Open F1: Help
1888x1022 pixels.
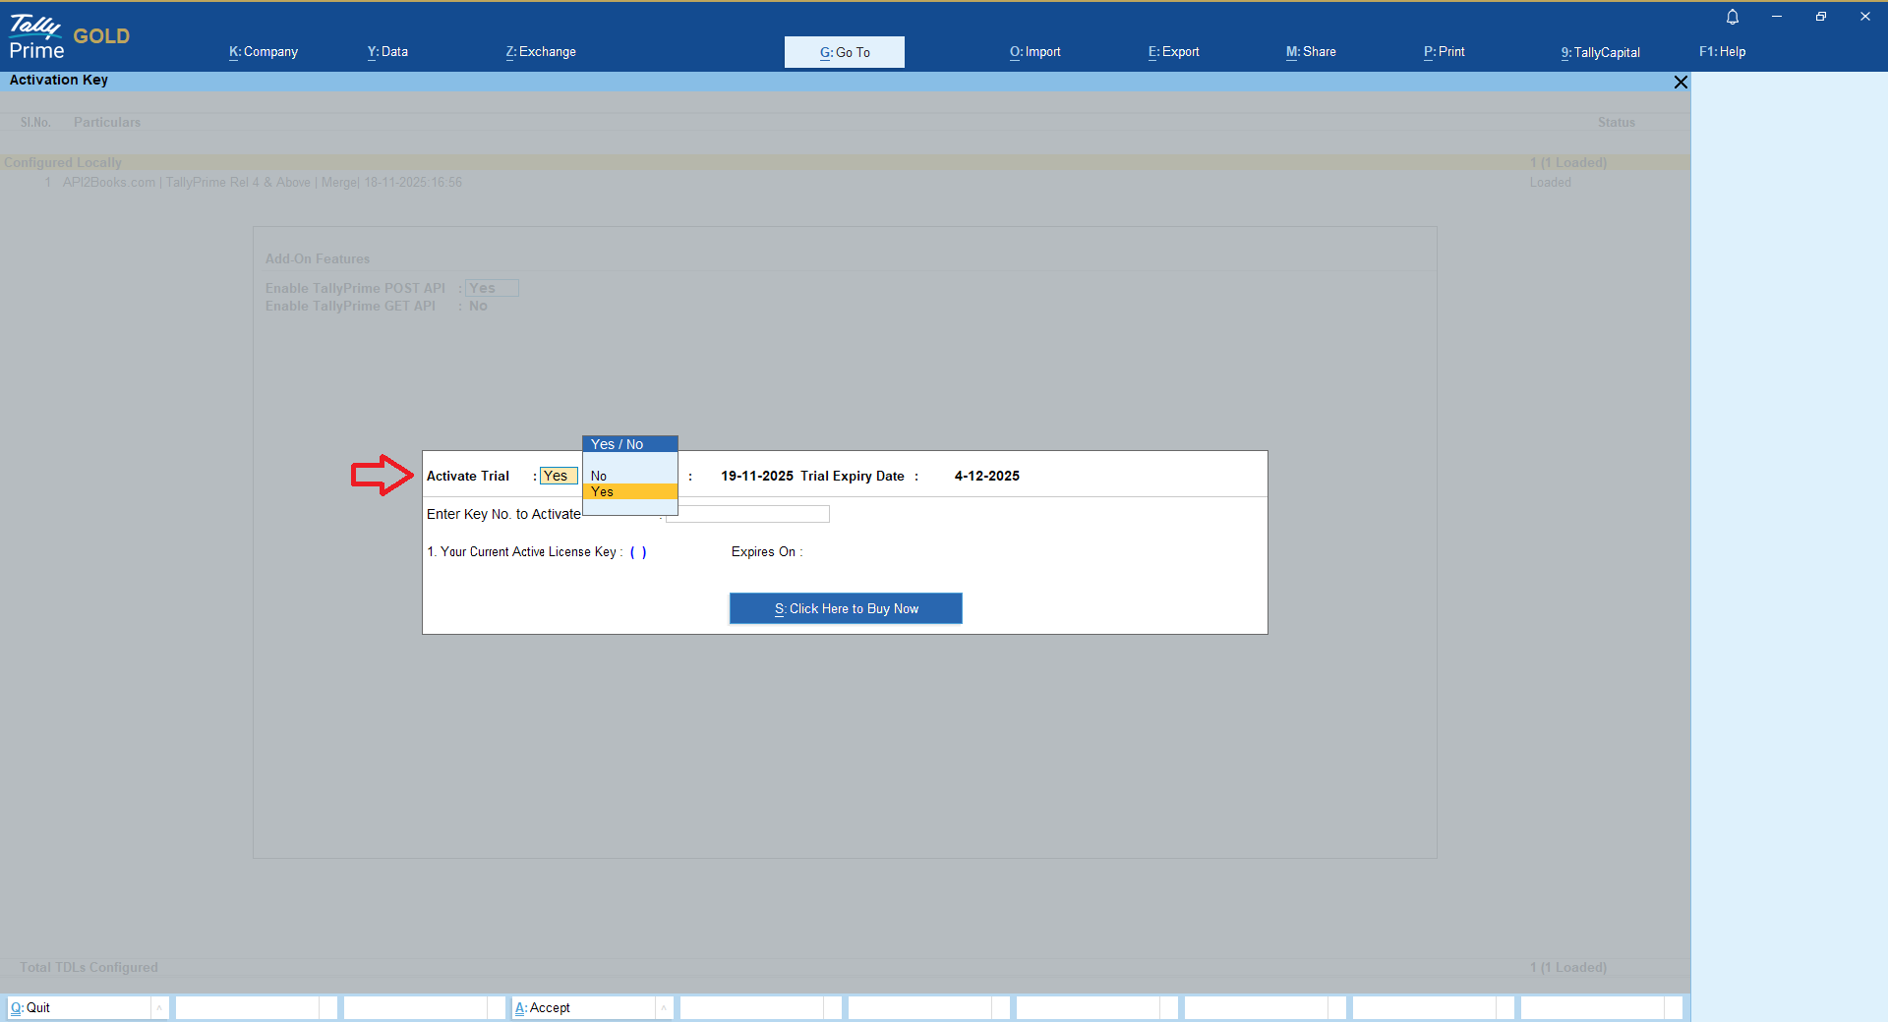[1722, 51]
